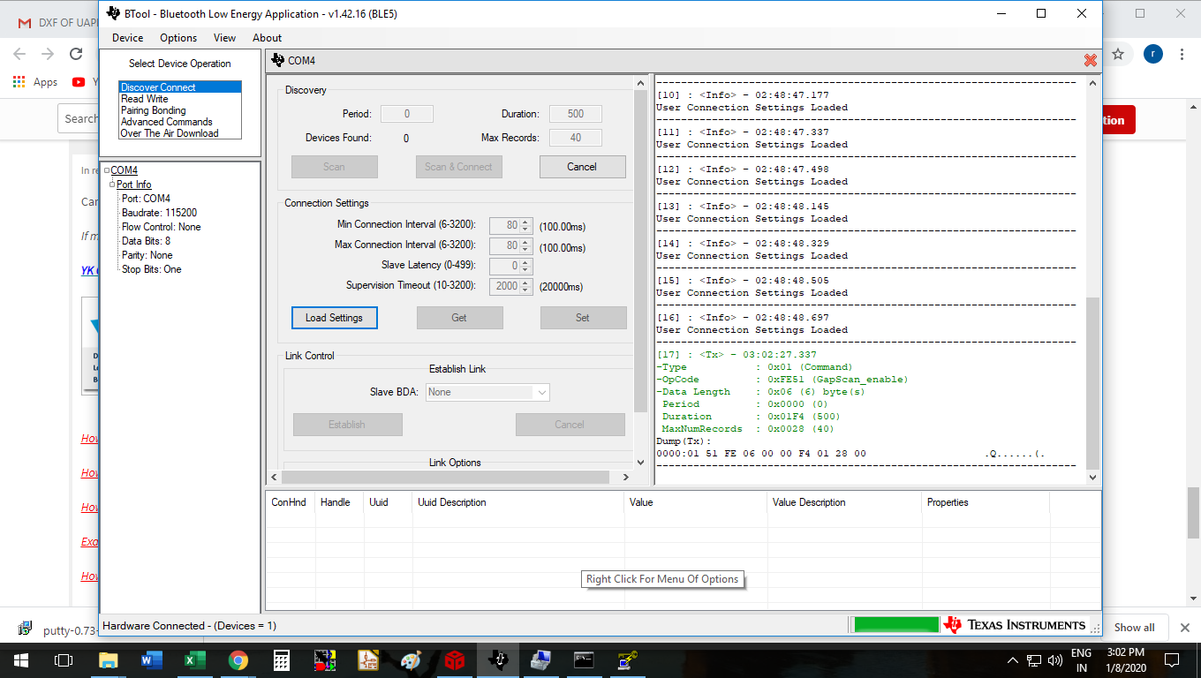Open the Options menu
This screenshot has width=1201, height=678.
(178, 38)
